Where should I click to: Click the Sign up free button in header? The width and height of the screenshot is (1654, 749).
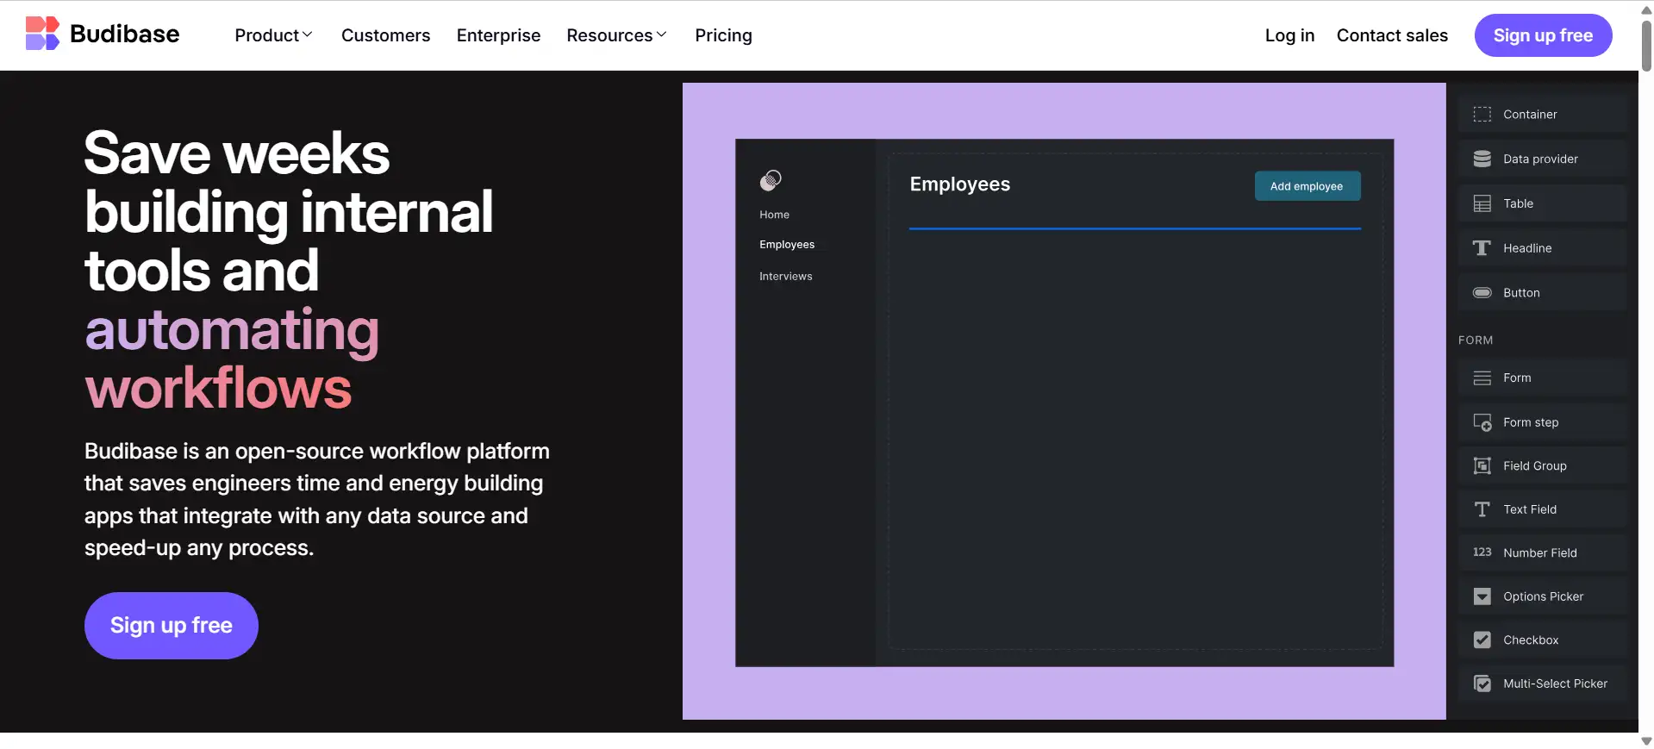coord(1543,35)
